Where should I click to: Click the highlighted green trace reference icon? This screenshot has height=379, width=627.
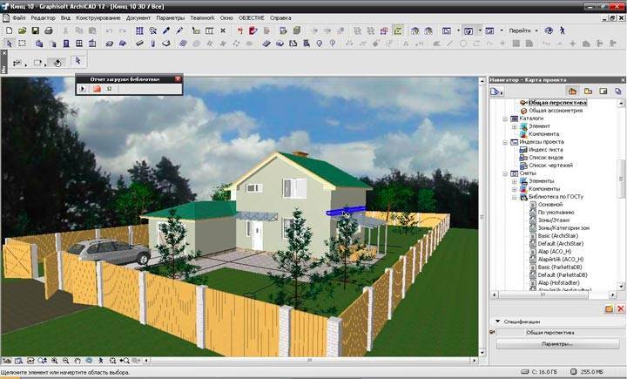click(398, 30)
